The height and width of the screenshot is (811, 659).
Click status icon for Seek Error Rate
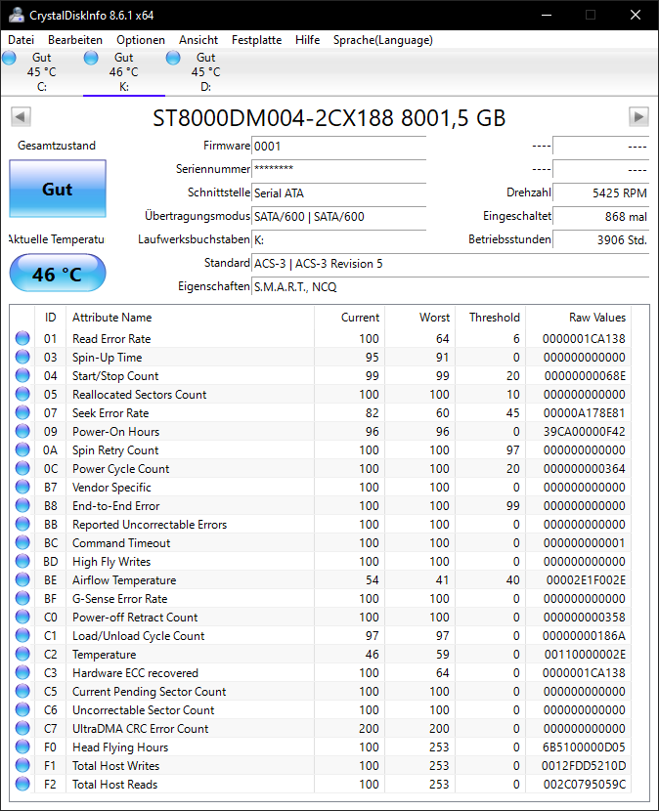[22, 412]
